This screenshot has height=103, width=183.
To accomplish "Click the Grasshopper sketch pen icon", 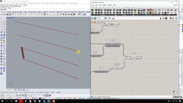I will [x=113, y=18].
